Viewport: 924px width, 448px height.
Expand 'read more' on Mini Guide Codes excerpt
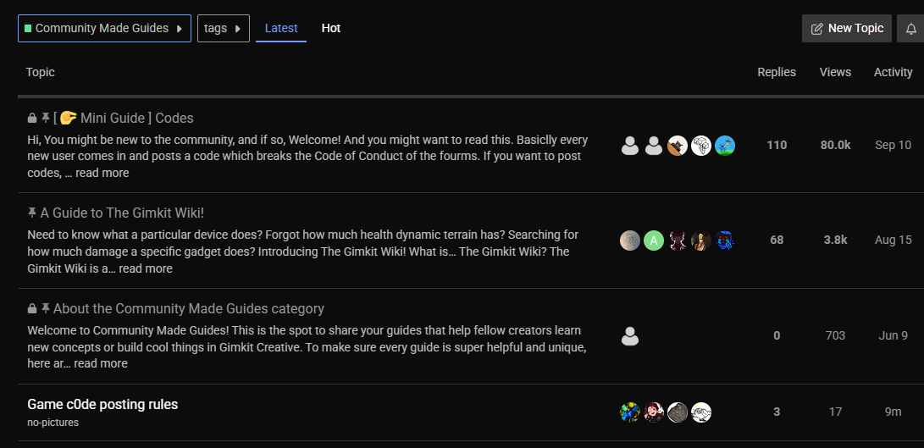click(102, 173)
